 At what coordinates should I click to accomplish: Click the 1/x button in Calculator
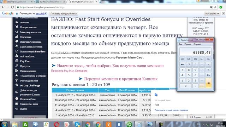pyautogui.click(x=208, y=75)
